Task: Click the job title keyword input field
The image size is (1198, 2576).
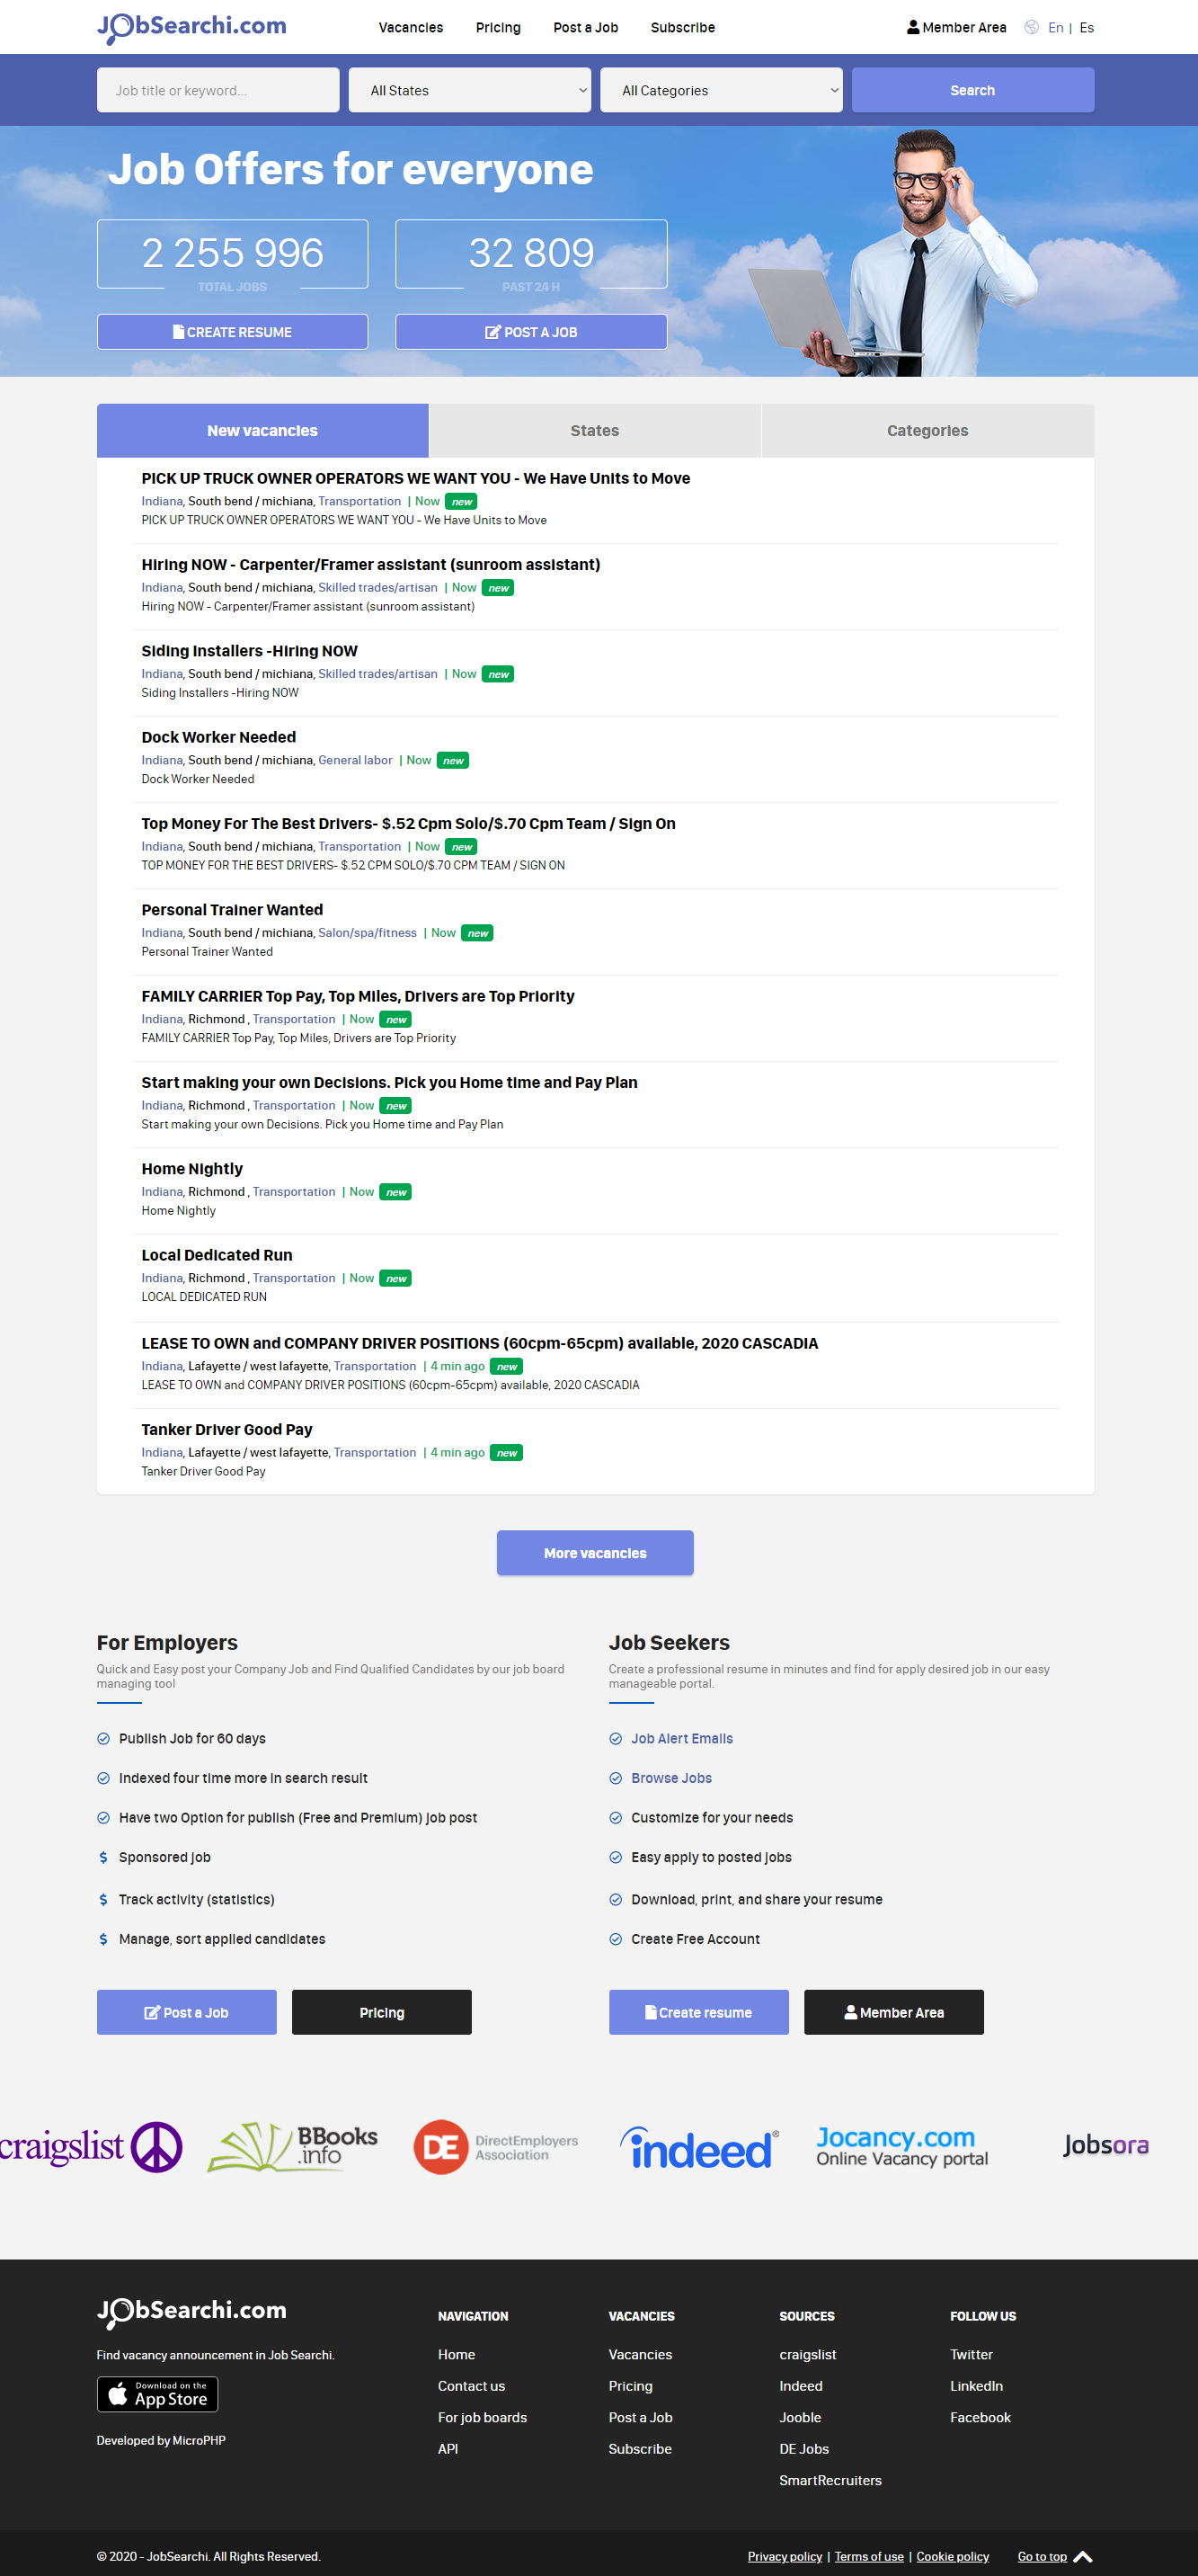Action: 217,90
